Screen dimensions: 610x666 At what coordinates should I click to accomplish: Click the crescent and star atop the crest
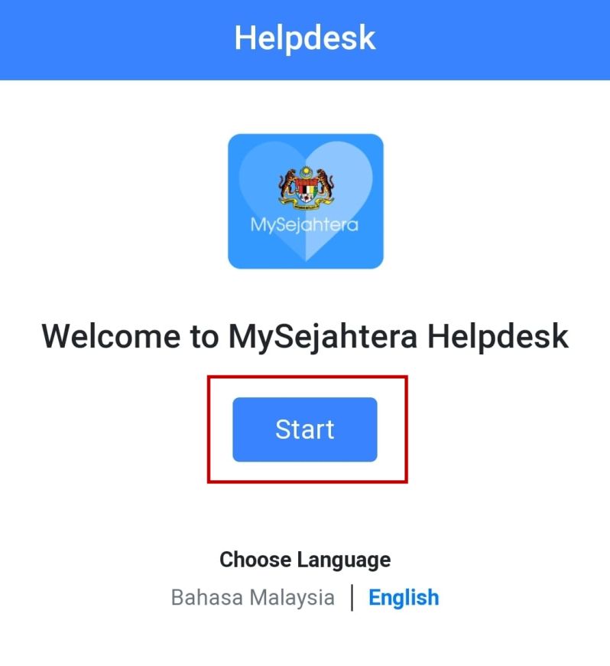(x=306, y=171)
